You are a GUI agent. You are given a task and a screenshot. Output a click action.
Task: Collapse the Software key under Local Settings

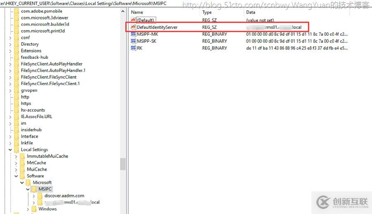tap(16, 176)
